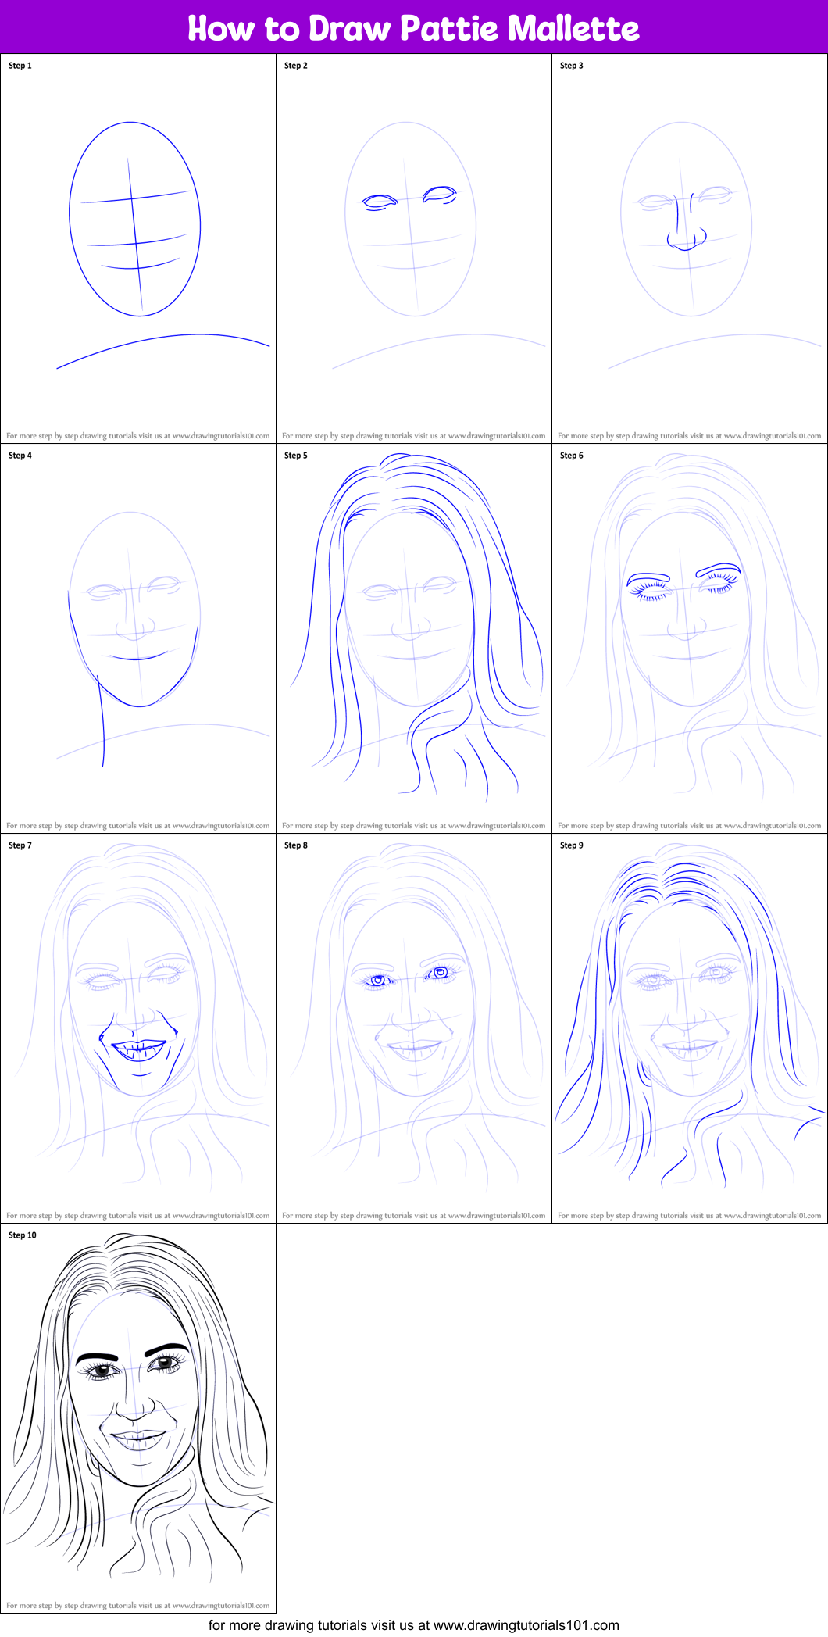Click the 'Step 1' label
This screenshot has width=828, height=1637.
tap(20, 66)
